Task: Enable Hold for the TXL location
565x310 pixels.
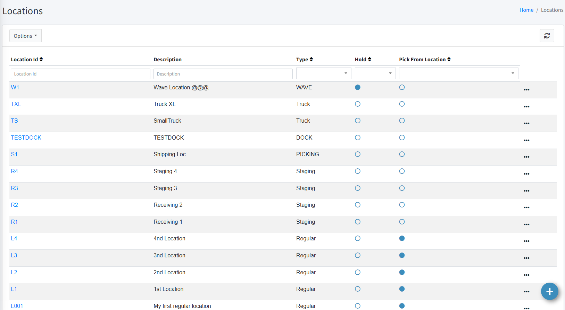Action: pyautogui.click(x=358, y=104)
